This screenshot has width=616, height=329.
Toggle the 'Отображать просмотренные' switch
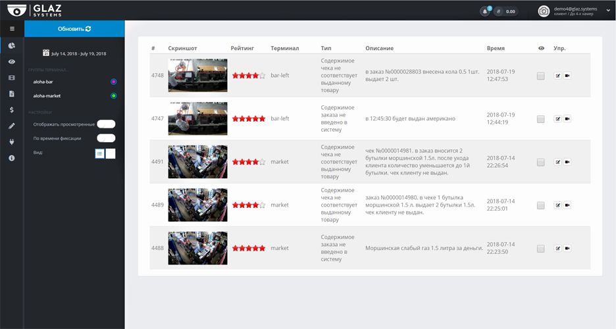(106, 124)
